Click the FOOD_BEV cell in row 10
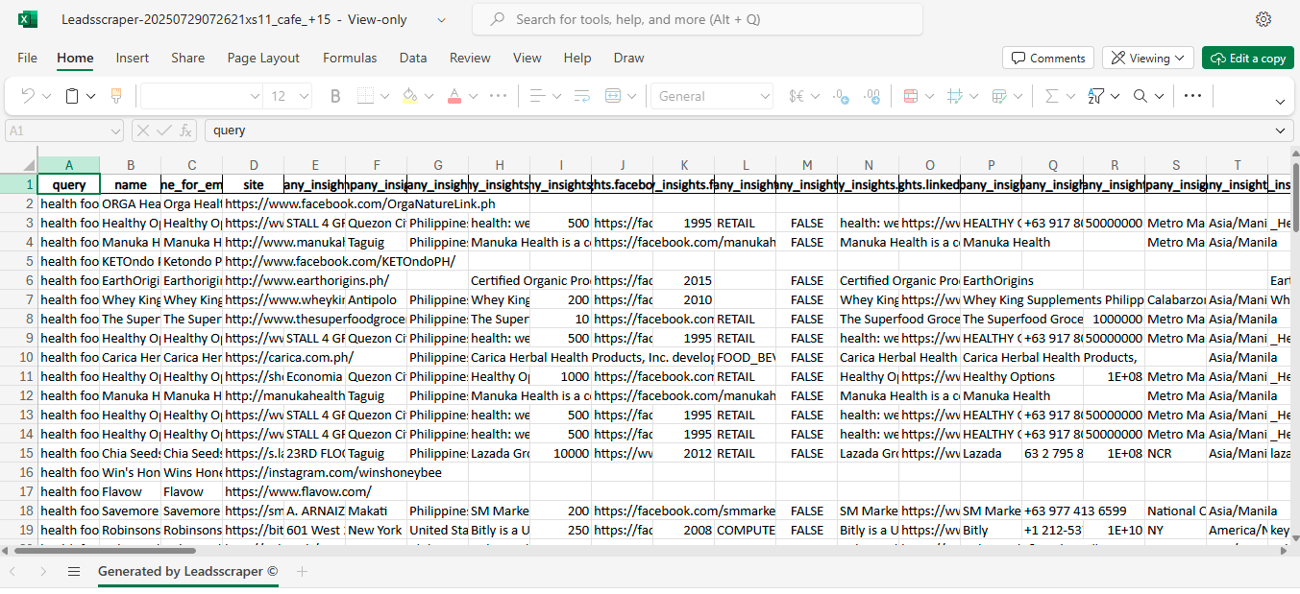This screenshot has height=594, width=1300. click(x=745, y=357)
